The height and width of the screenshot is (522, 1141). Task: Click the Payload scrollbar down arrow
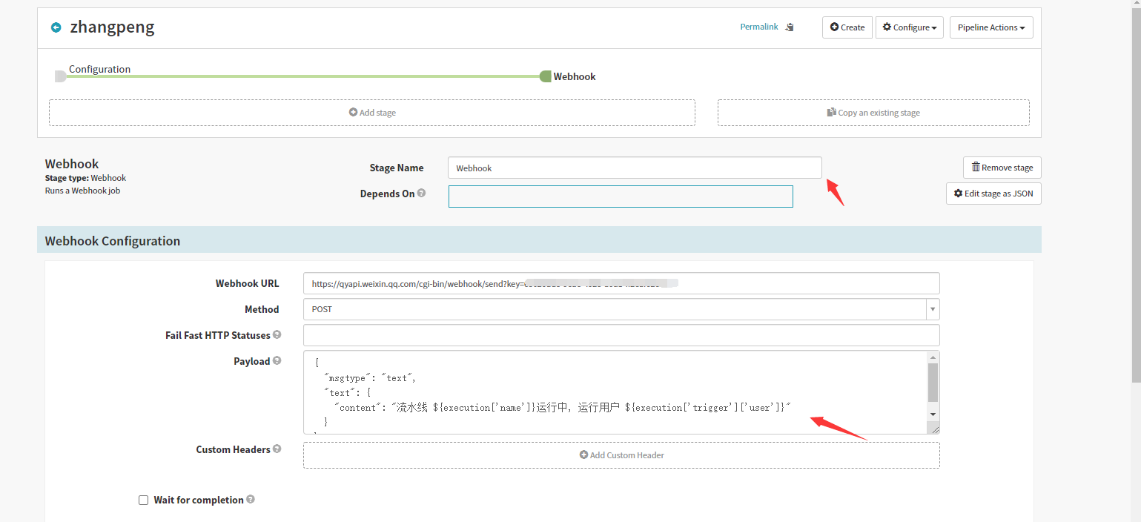coord(933,414)
